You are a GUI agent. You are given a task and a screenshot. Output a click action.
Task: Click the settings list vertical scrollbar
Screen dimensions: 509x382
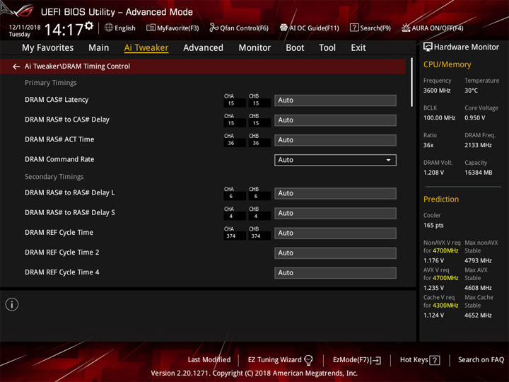(411, 82)
